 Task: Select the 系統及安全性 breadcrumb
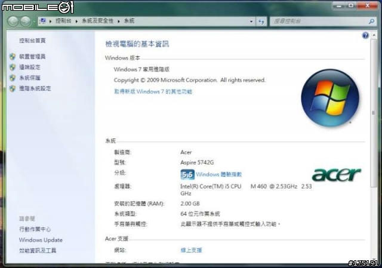click(x=98, y=21)
